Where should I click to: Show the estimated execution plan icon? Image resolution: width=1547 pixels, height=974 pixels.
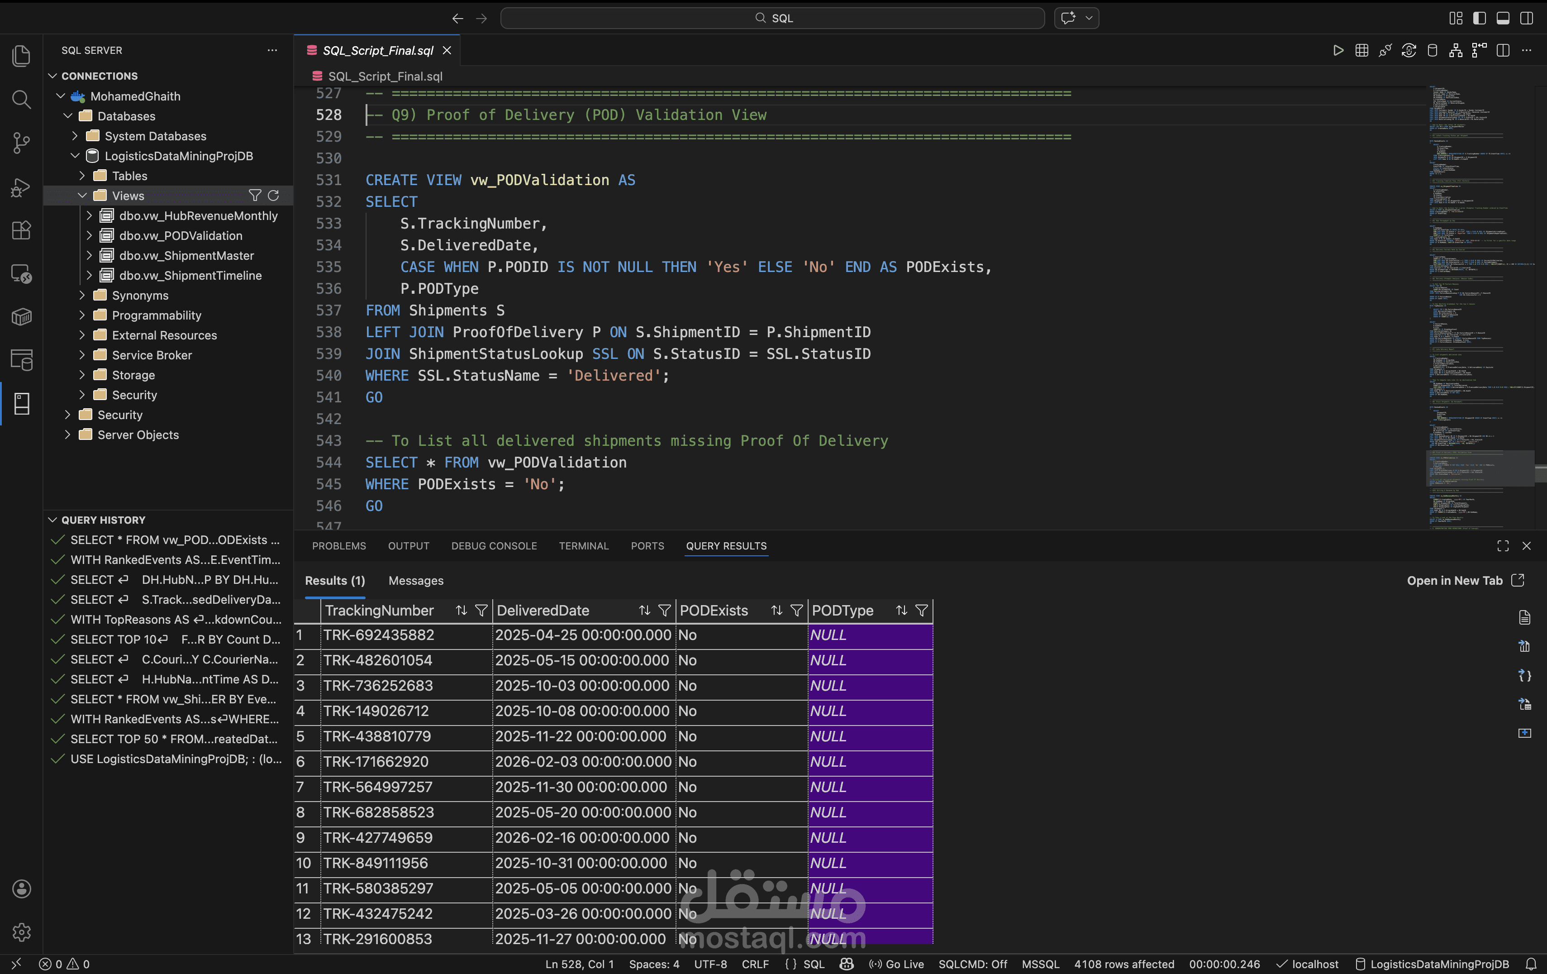click(x=1456, y=50)
